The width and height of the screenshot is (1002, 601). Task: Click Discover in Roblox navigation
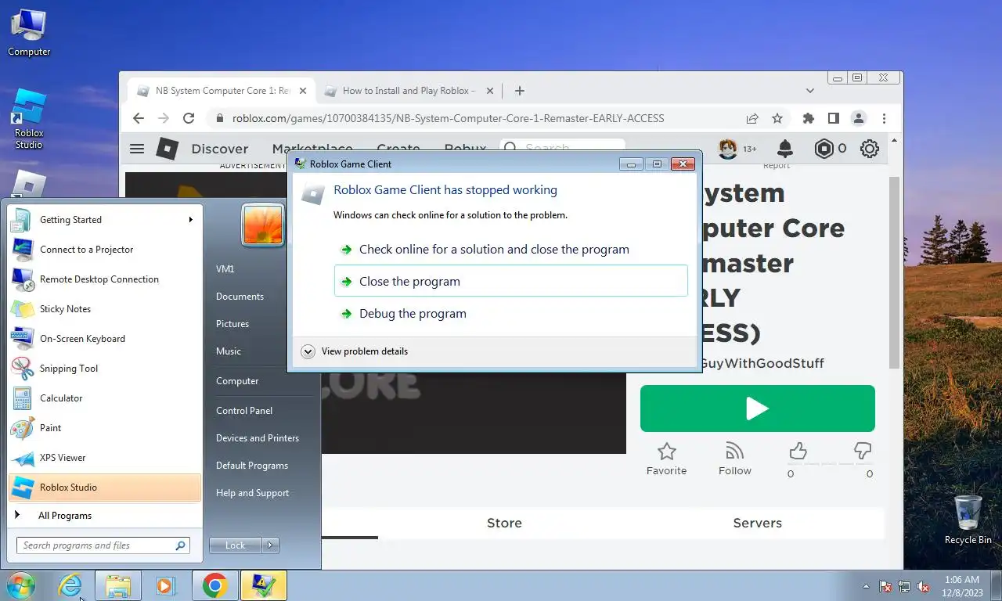(220, 149)
